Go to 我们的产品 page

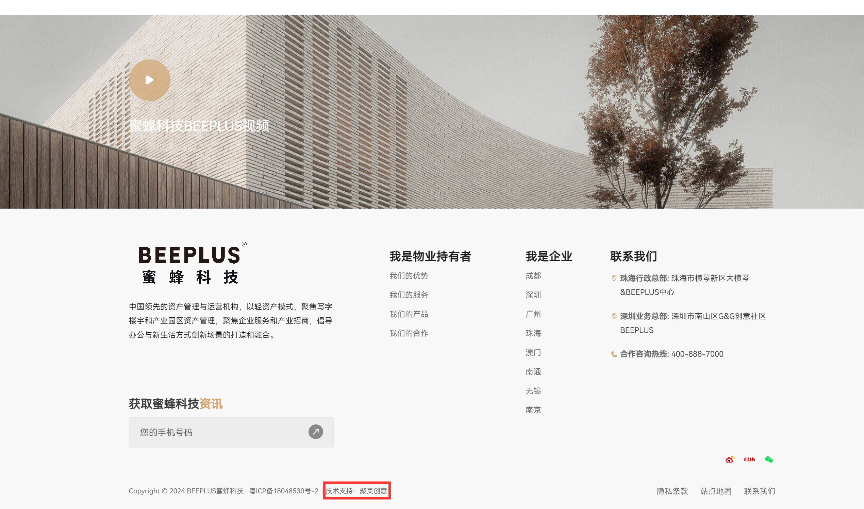409,314
